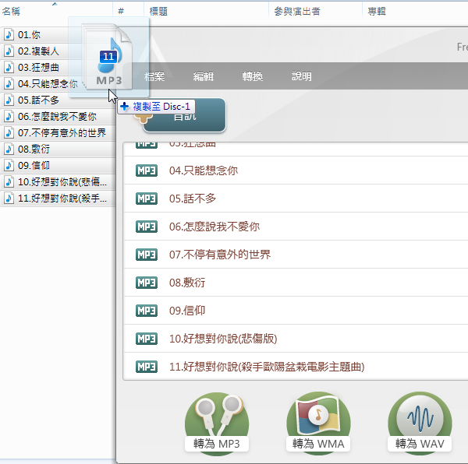The image size is (468, 464).
Task: Select track title 09.信仰 in converter list
Action: click(187, 311)
